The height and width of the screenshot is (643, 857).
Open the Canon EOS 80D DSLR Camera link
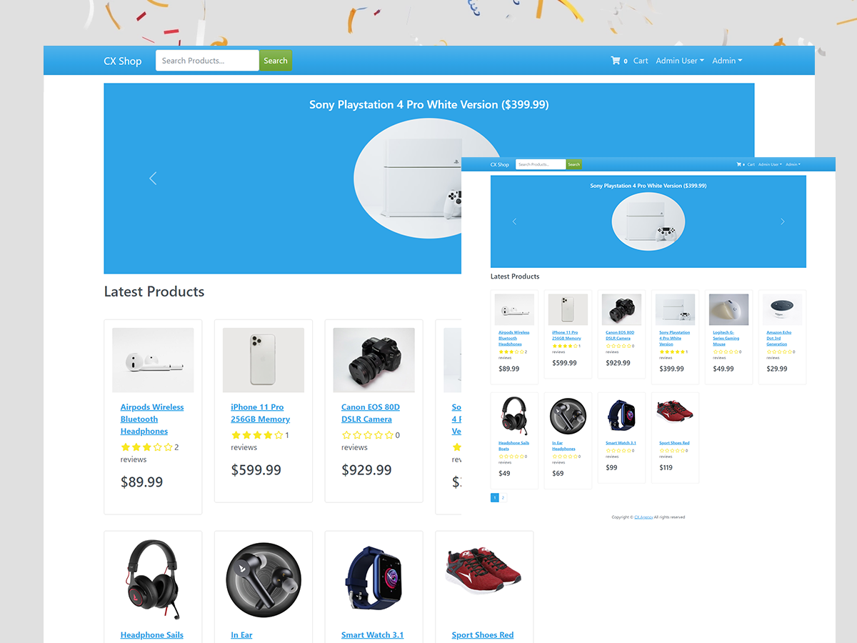pos(371,413)
